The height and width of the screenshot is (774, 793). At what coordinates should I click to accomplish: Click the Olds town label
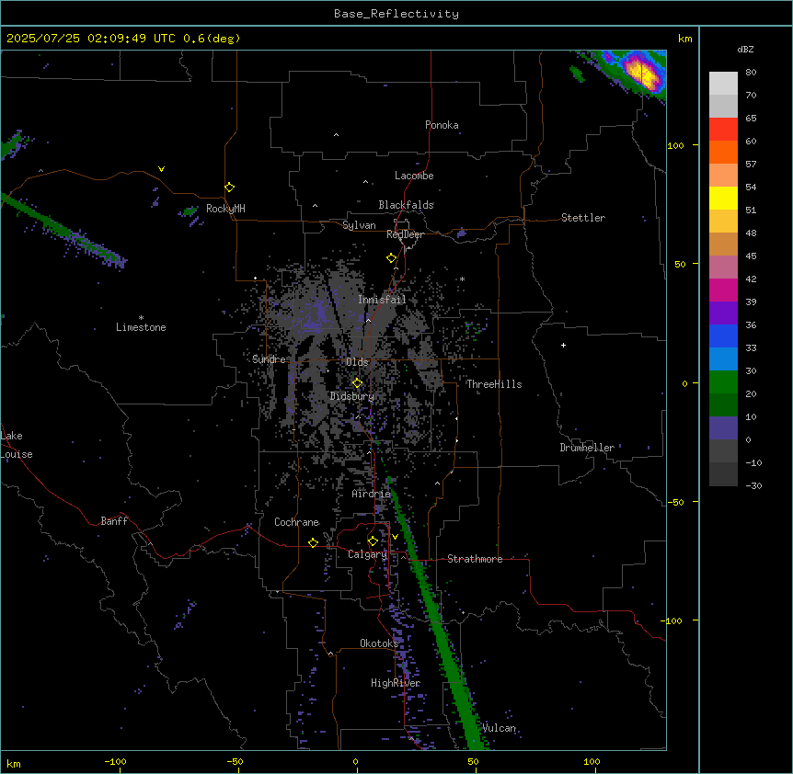(x=357, y=362)
